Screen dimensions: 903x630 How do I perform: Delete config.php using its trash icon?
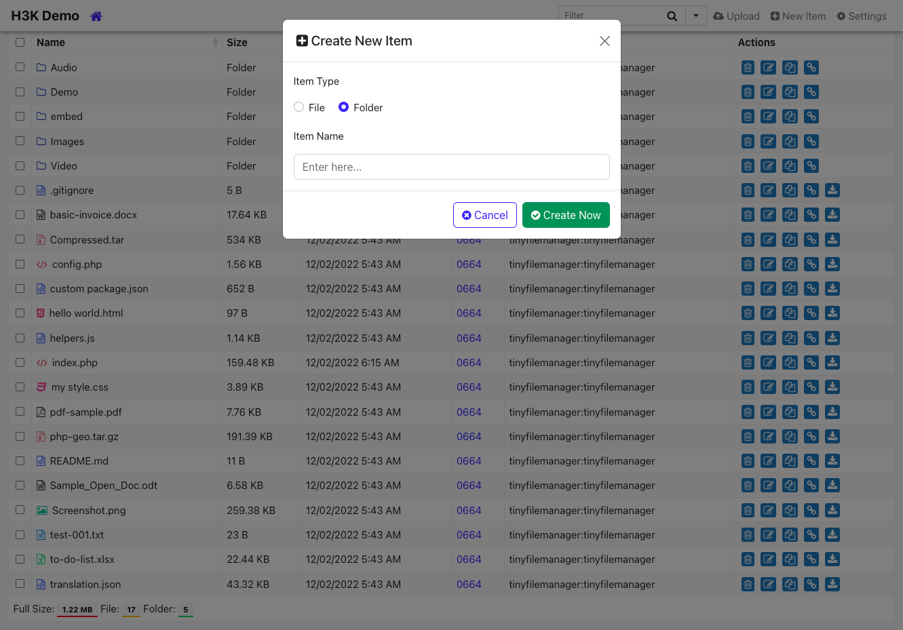click(x=748, y=264)
